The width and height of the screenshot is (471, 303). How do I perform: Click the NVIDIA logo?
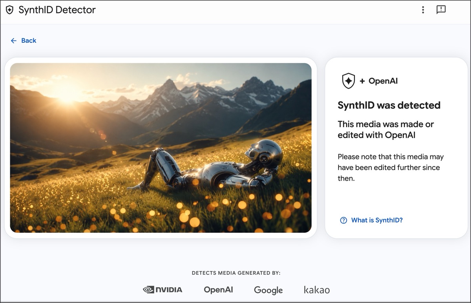pyautogui.click(x=162, y=290)
